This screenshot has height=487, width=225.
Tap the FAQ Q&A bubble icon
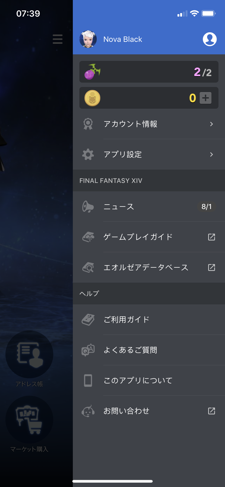pos(88,350)
